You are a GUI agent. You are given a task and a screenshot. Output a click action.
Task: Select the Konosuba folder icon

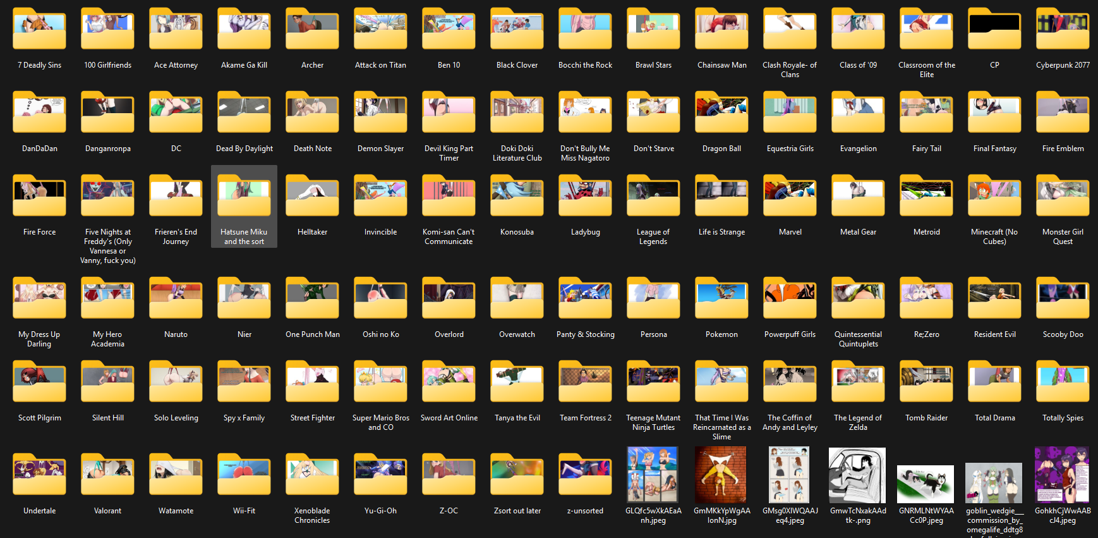point(517,196)
